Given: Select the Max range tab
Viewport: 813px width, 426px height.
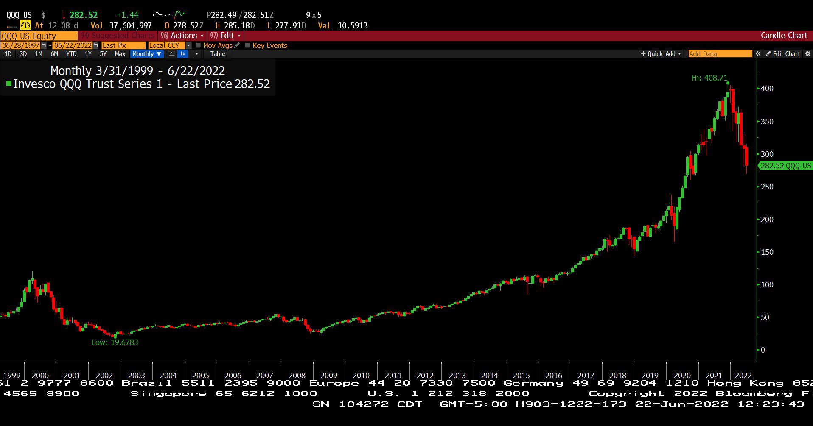Looking at the screenshot, I should (120, 54).
